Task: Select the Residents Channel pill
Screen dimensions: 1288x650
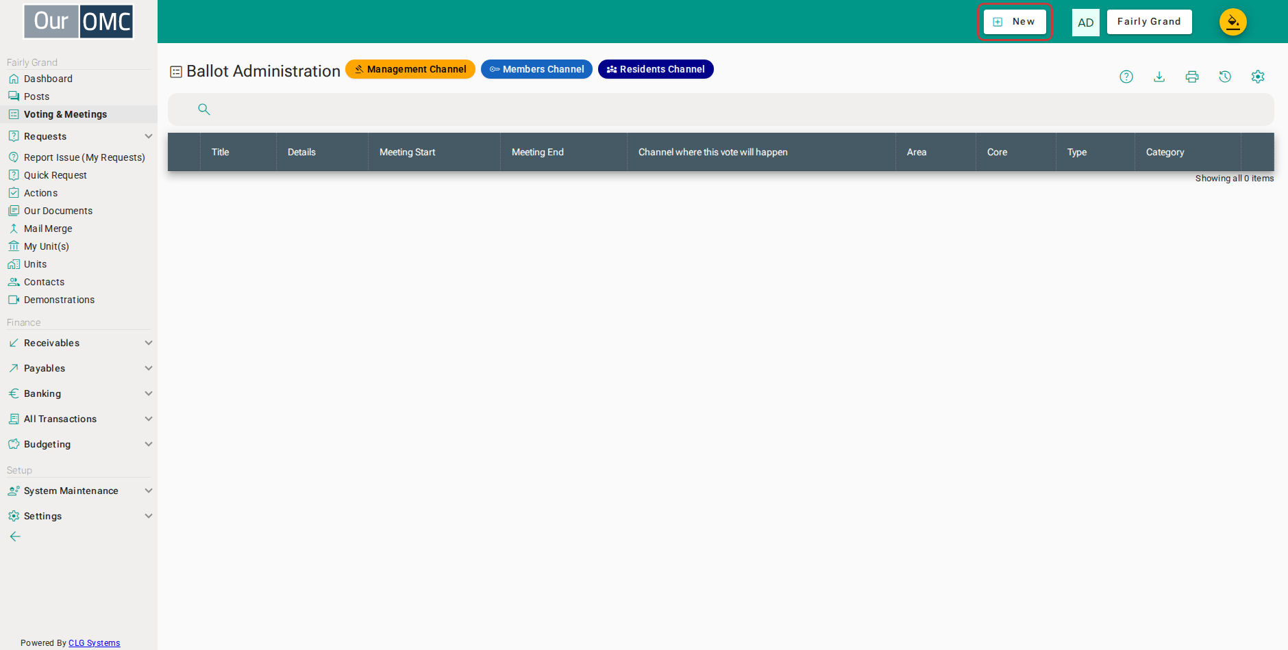Action: click(656, 69)
